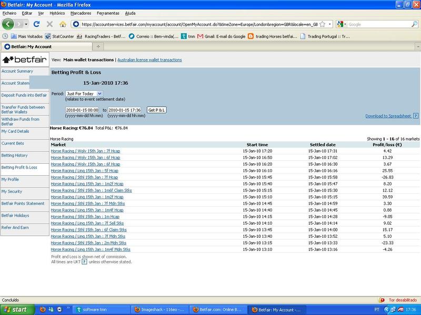Click the PT language indicator in tray
This screenshot has width=421, height=315.
tap(377, 310)
